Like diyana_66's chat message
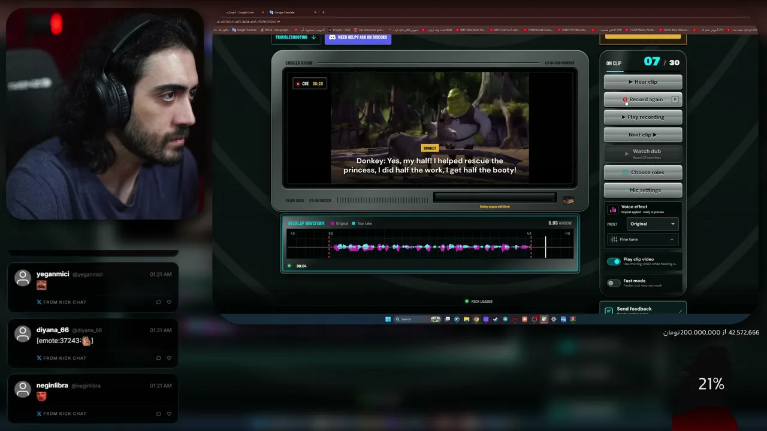The width and height of the screenshot is (767, 431). click(x=169, y=358)
